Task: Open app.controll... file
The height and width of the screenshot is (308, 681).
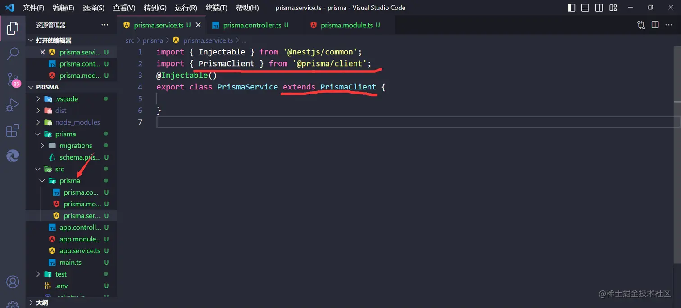Action: click(71, 228)
